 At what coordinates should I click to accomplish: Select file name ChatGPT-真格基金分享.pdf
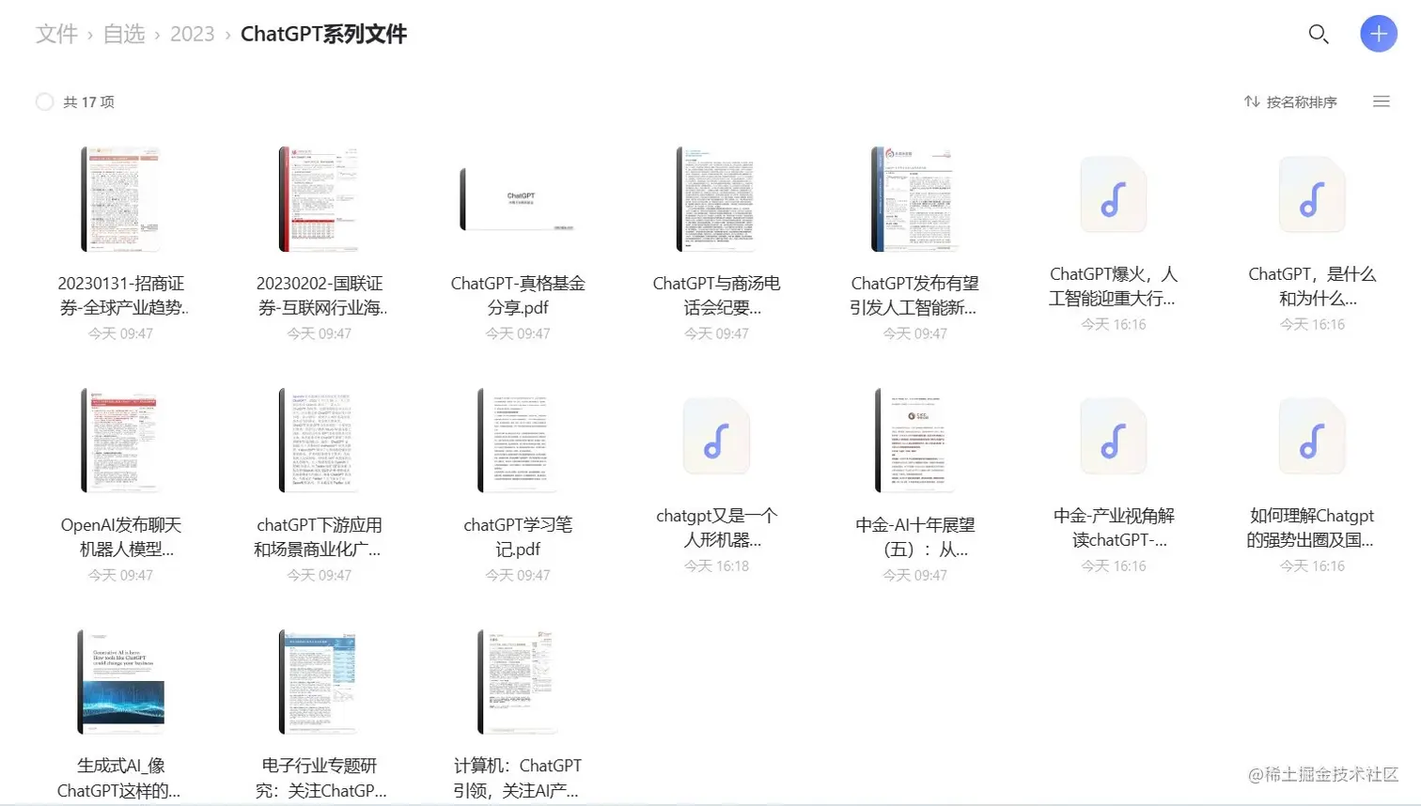518,295
